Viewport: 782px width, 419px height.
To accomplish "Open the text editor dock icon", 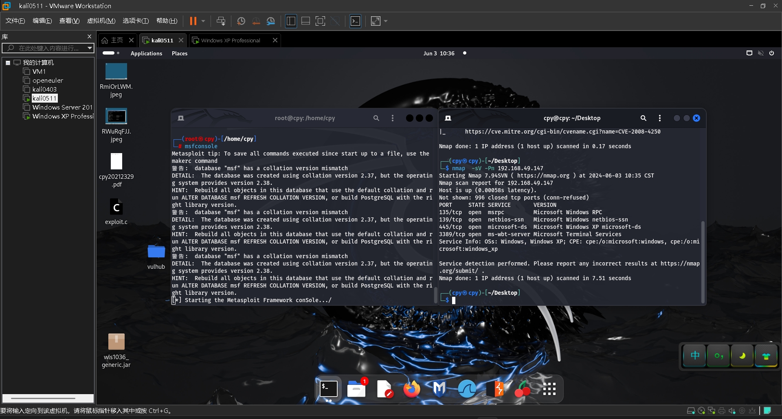I will pos(384,389).
